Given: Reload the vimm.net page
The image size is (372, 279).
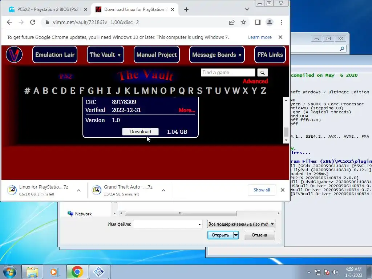Looking at the screenshot, I should pyautogui.click(x=33, y=22).
